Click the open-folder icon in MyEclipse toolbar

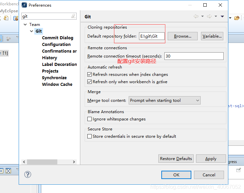click(237, 18)
